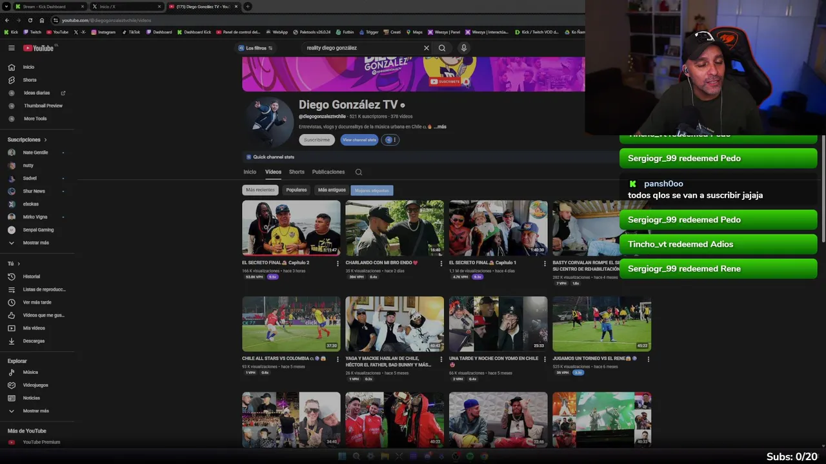Viewport: 826px width, 464px height.
Task: Click the browser back arrow
Action: (6, 20)
